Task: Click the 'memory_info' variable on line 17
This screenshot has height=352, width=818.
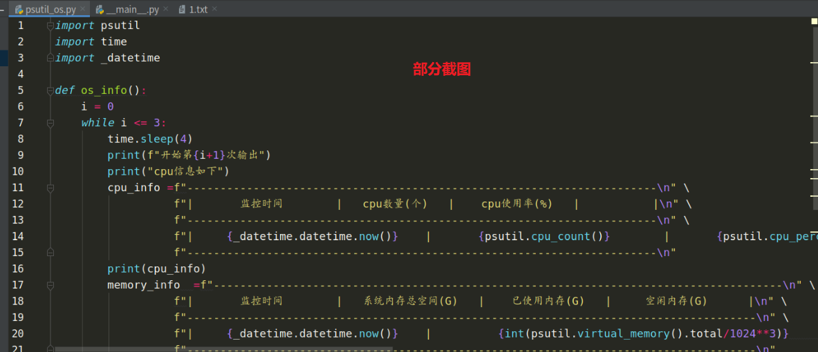Action: pyautogui.click(x=143, y=285)
